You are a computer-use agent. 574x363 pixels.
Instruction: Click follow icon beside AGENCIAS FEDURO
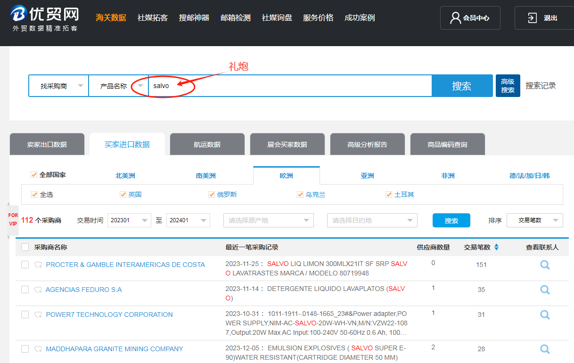point(38,290)
